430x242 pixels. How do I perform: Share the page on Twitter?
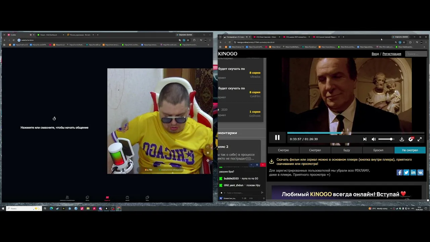coord(406,172)
